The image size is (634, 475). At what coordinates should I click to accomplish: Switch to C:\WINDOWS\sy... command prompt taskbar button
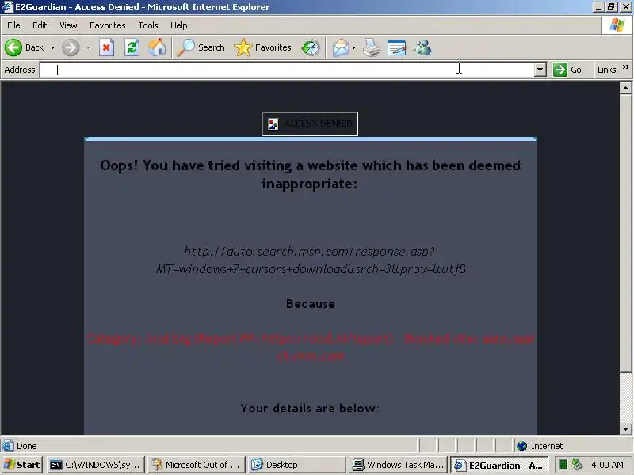click(x=95, y=465)
